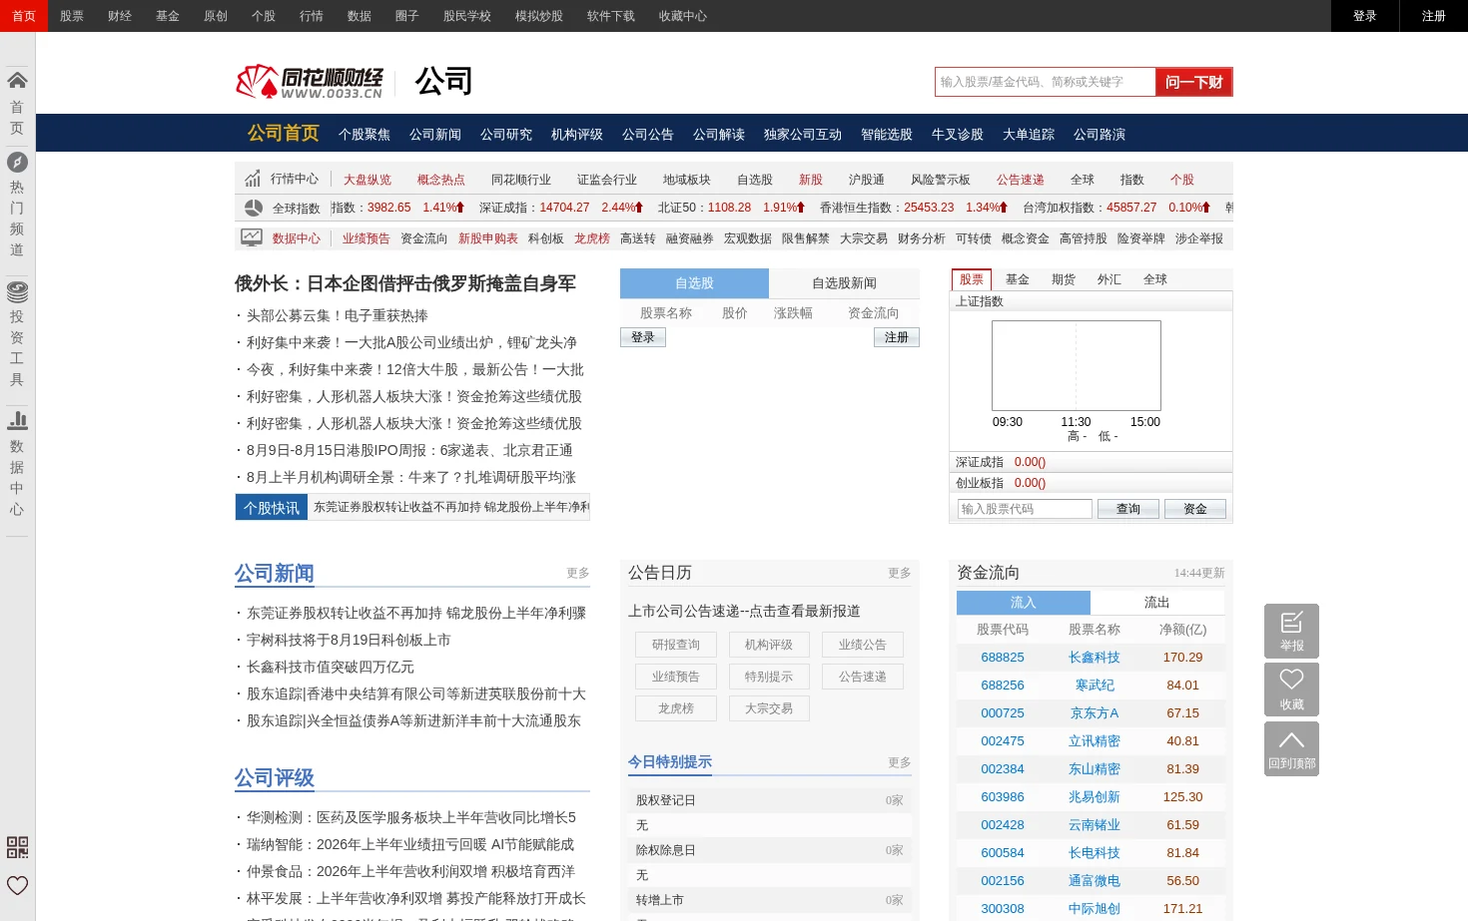Click the 大宗交易 button in 公告日历
The height and width of the screenshot is (921, 1468).
coord(769,708)
